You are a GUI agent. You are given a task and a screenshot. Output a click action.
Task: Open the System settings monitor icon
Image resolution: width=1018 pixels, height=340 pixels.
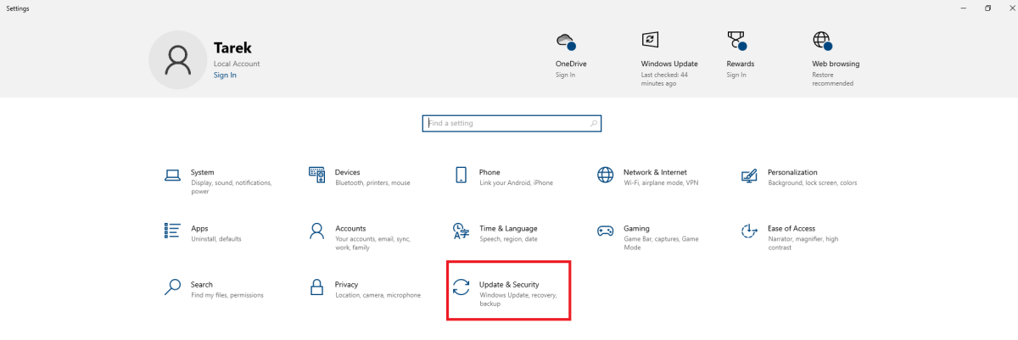coord(172,176)
